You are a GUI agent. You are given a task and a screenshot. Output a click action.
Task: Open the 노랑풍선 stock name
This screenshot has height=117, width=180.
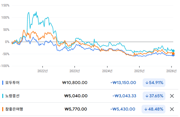click(12, 96)
